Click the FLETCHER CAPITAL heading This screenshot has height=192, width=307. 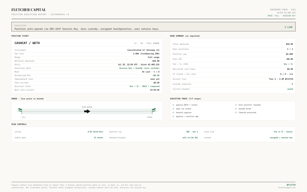click(x=29, y=10)
